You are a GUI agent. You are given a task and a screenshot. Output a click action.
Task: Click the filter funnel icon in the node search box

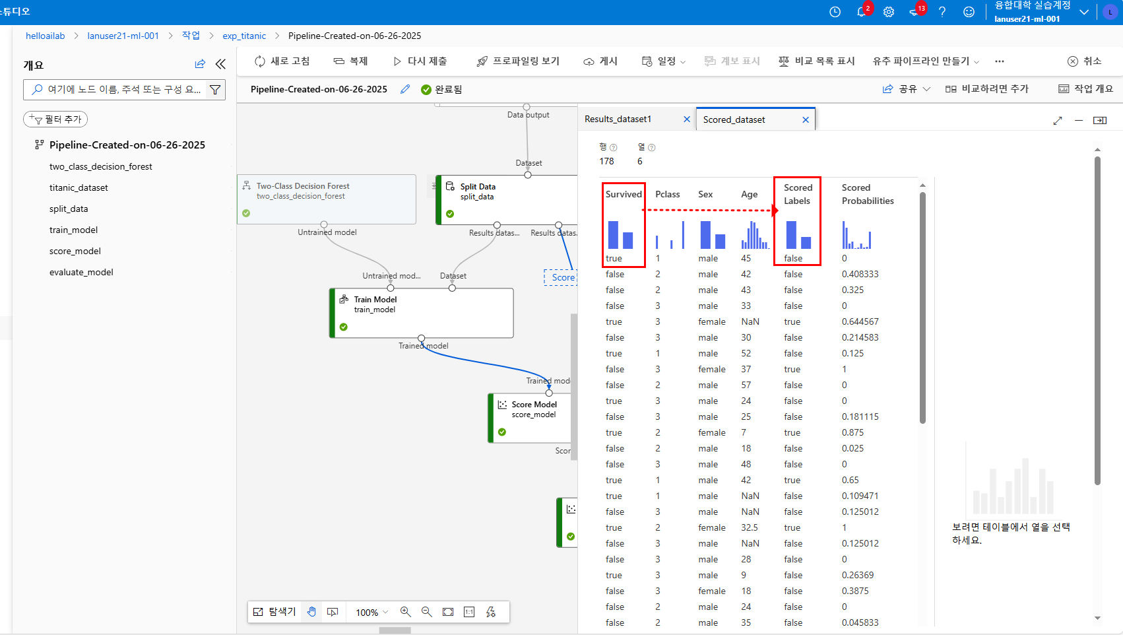click(x=215, y=89)
